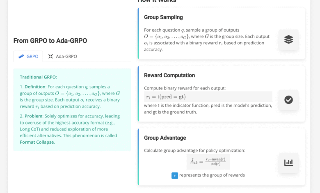The height and width of the screenshot is (193, 320).
Task: Click "represents the group of rewards" caption
Action: (x=212, y=175)
